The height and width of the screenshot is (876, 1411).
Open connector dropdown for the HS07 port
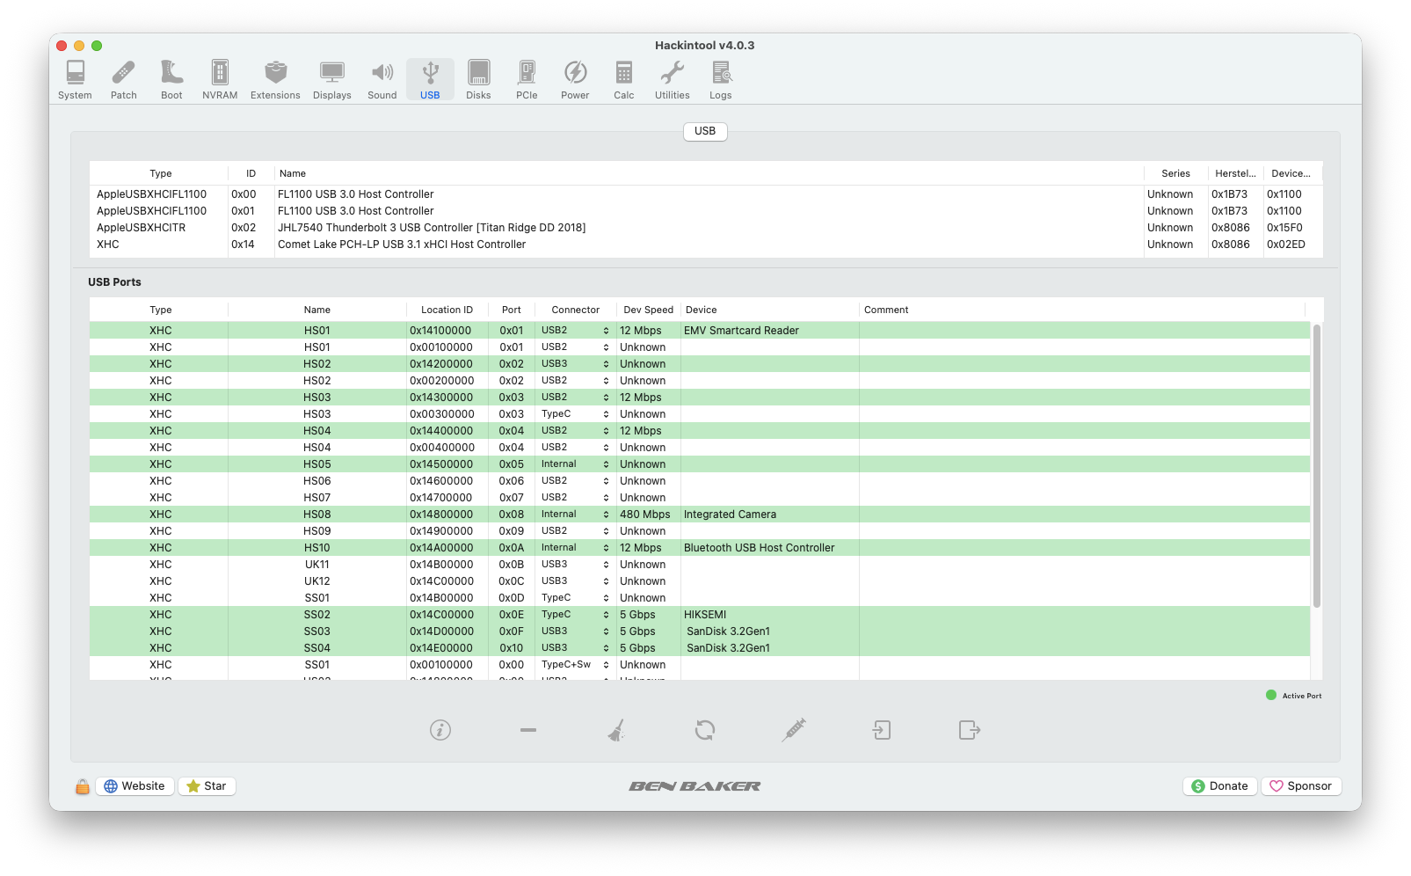[x=576, y=498]
